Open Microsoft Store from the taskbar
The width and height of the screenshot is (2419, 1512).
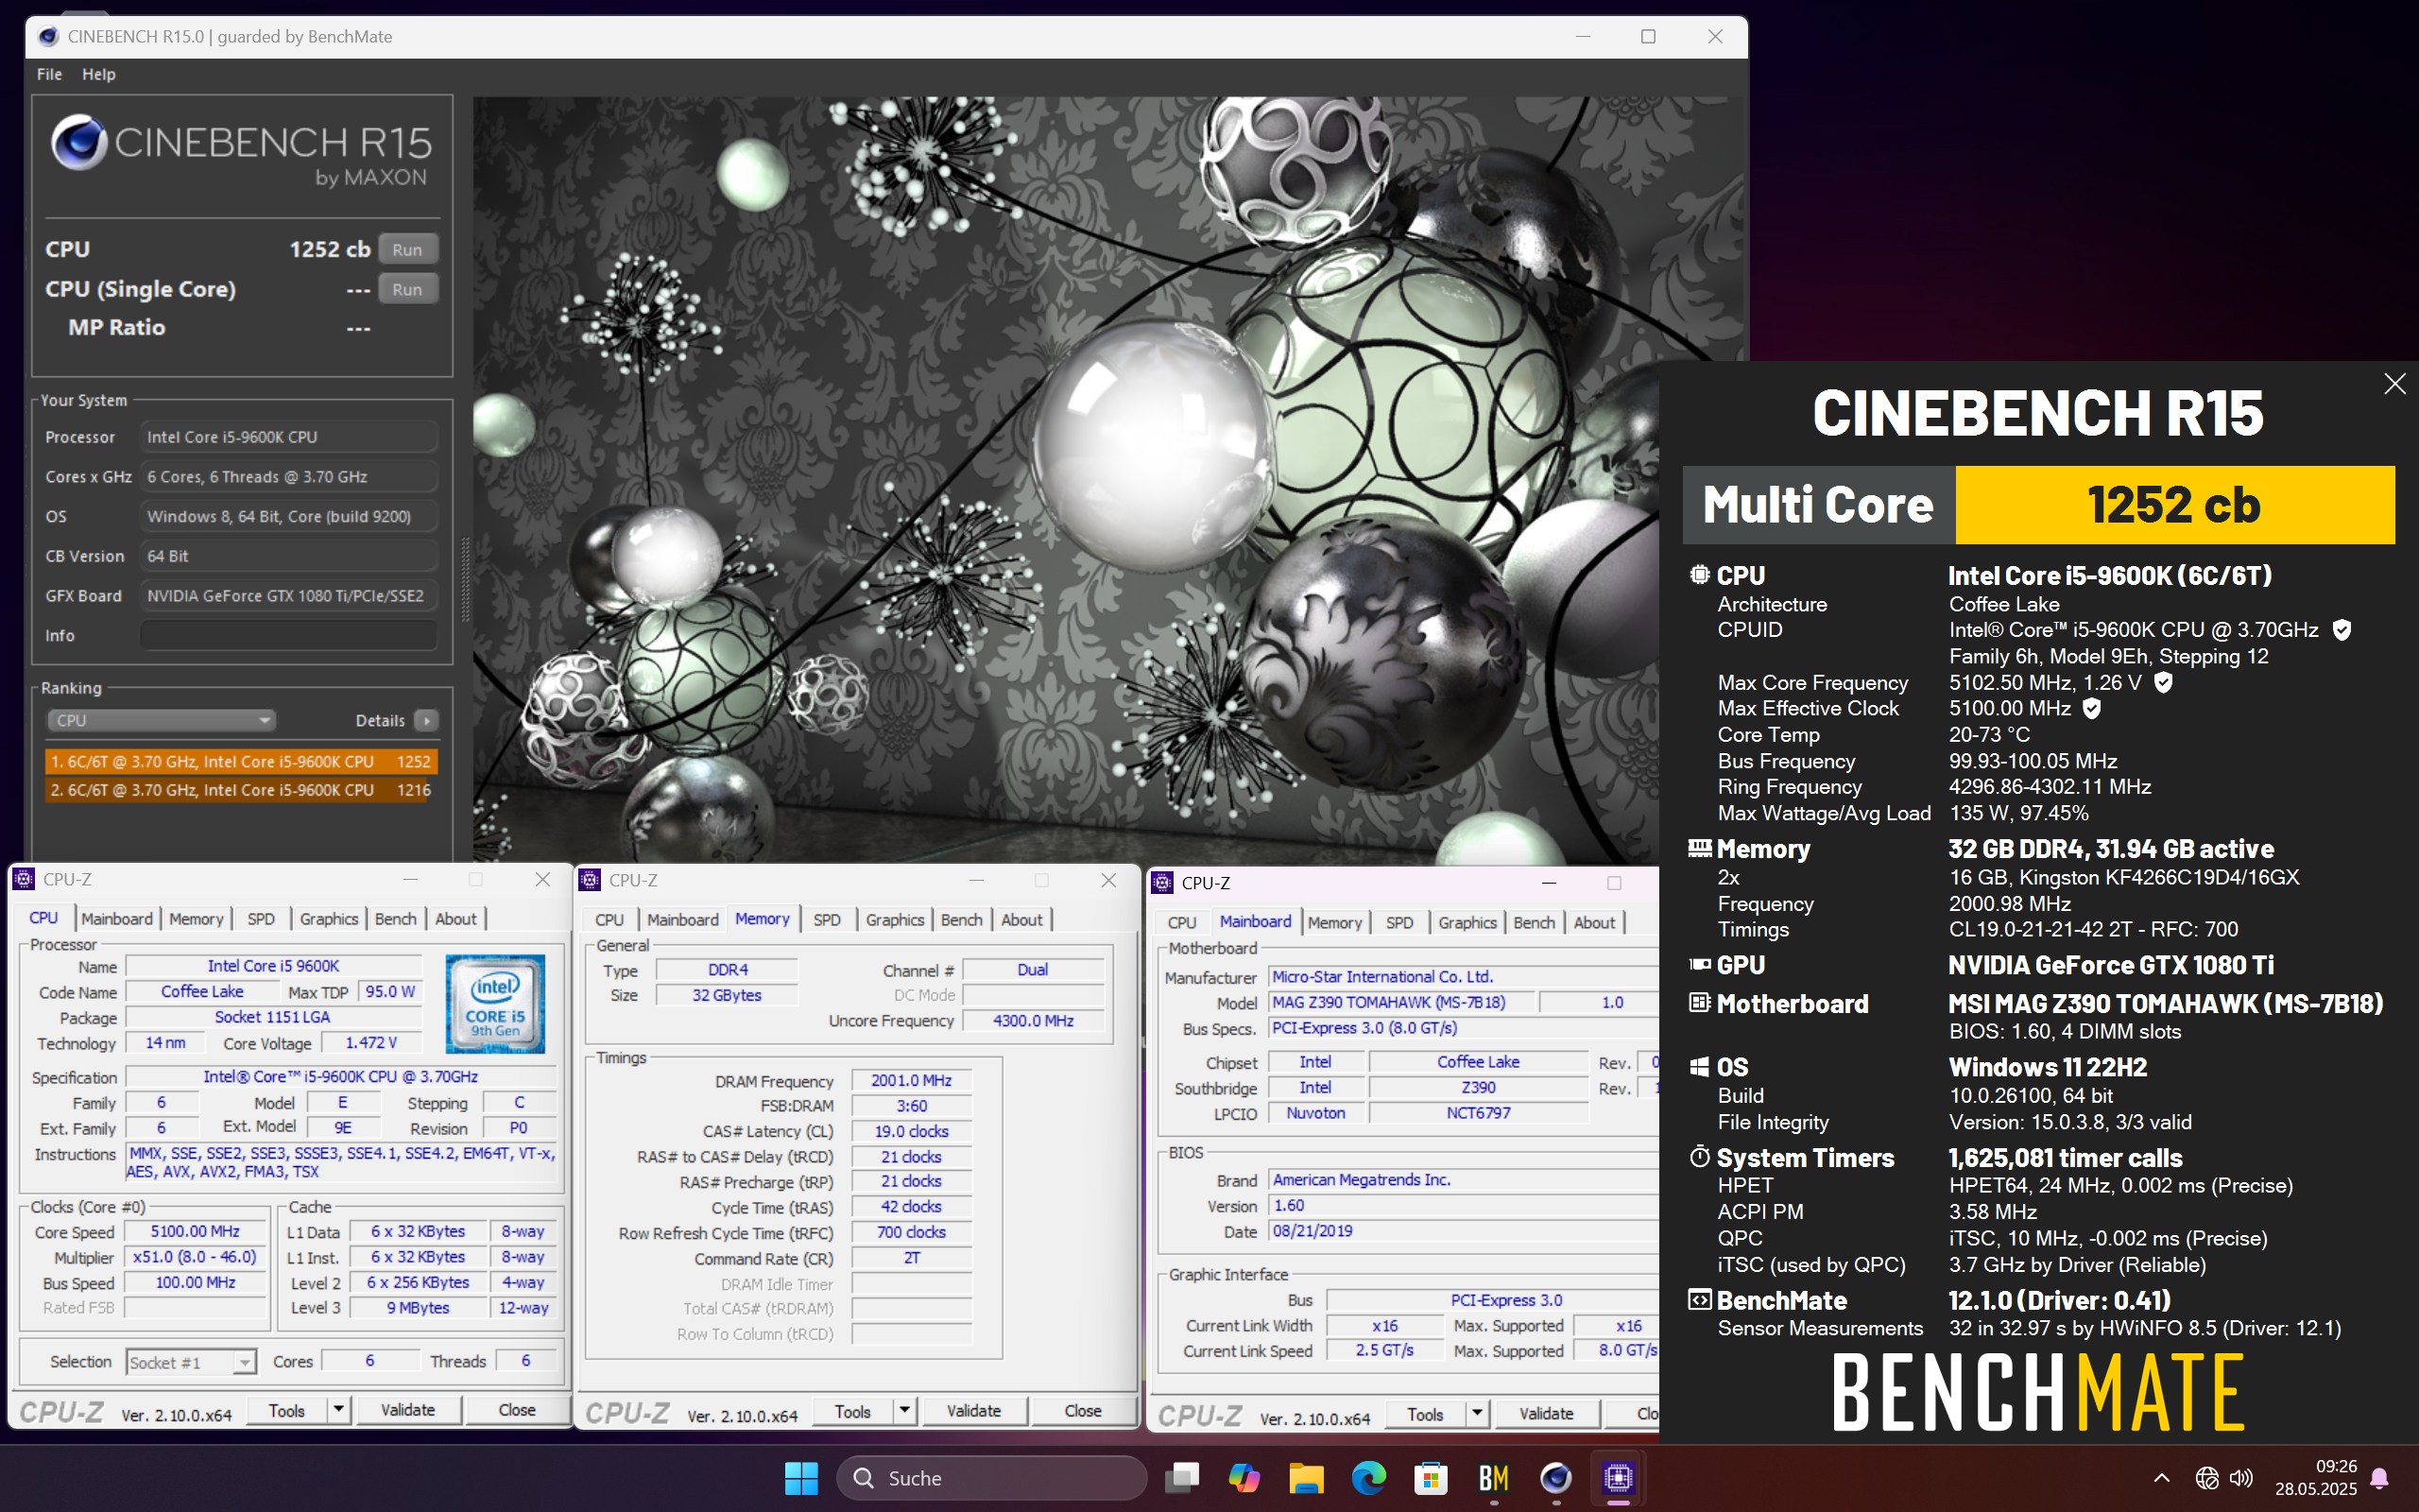[1431, 1477]
